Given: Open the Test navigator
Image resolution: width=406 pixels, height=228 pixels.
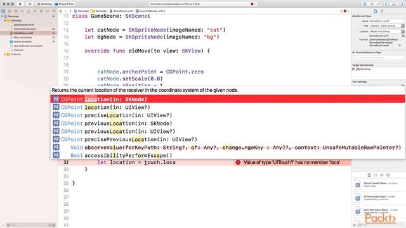Looking at the screenshot, I should [x=35, y=11].
